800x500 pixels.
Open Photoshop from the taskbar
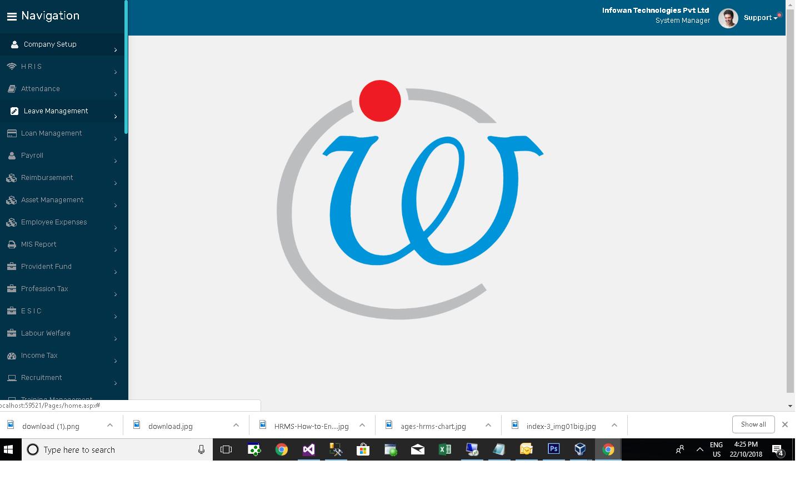coord(553,449)
